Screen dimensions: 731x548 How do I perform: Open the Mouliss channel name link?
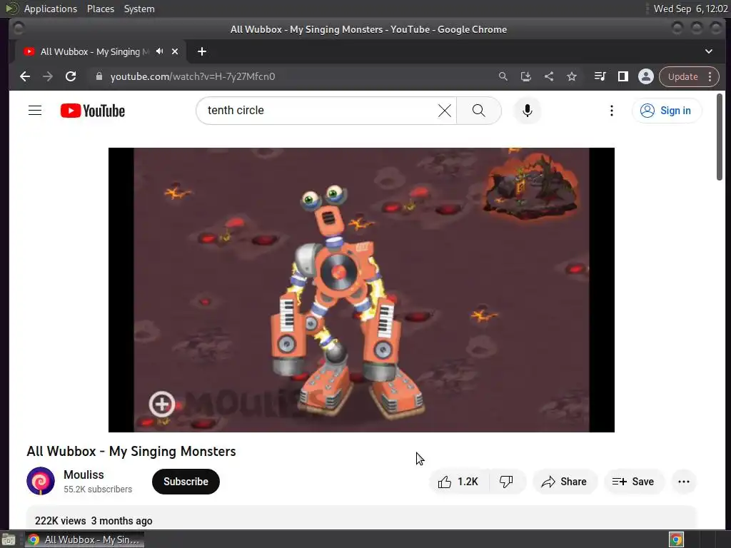(84, 475)
